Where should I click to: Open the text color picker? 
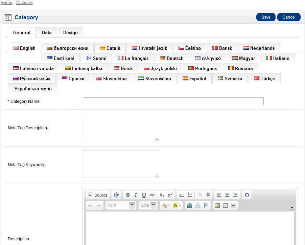(166, 205)
